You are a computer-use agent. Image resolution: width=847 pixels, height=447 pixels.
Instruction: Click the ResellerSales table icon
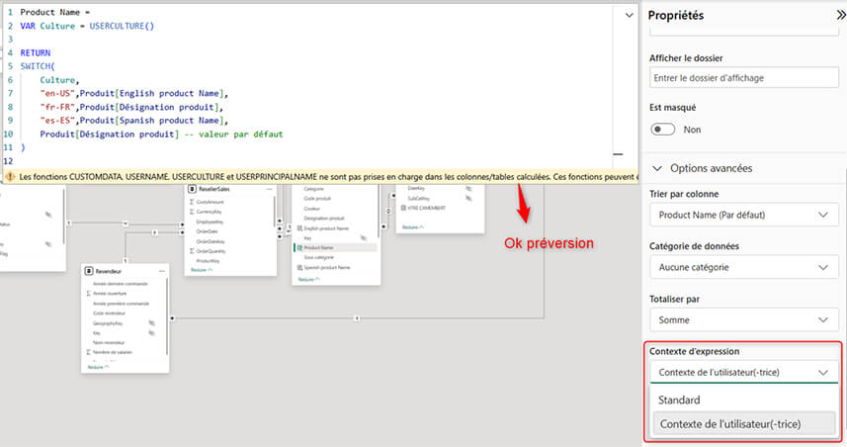(192, 189)
